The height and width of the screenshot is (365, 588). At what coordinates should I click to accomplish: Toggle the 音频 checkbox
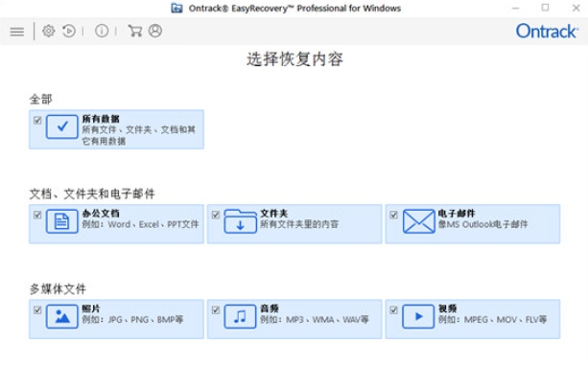pyautogui.click(x=215, y=310)
